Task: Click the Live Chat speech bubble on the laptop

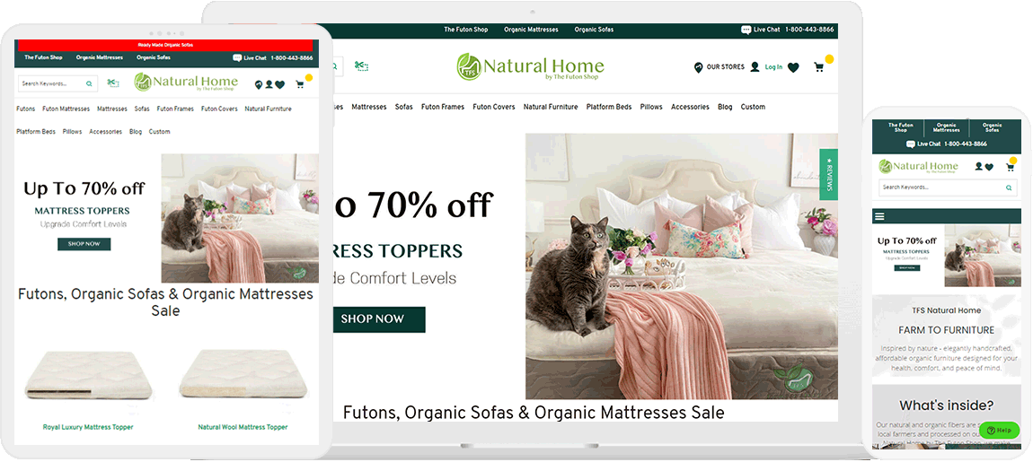Action: pyautogui.click(x=746, y=30)
